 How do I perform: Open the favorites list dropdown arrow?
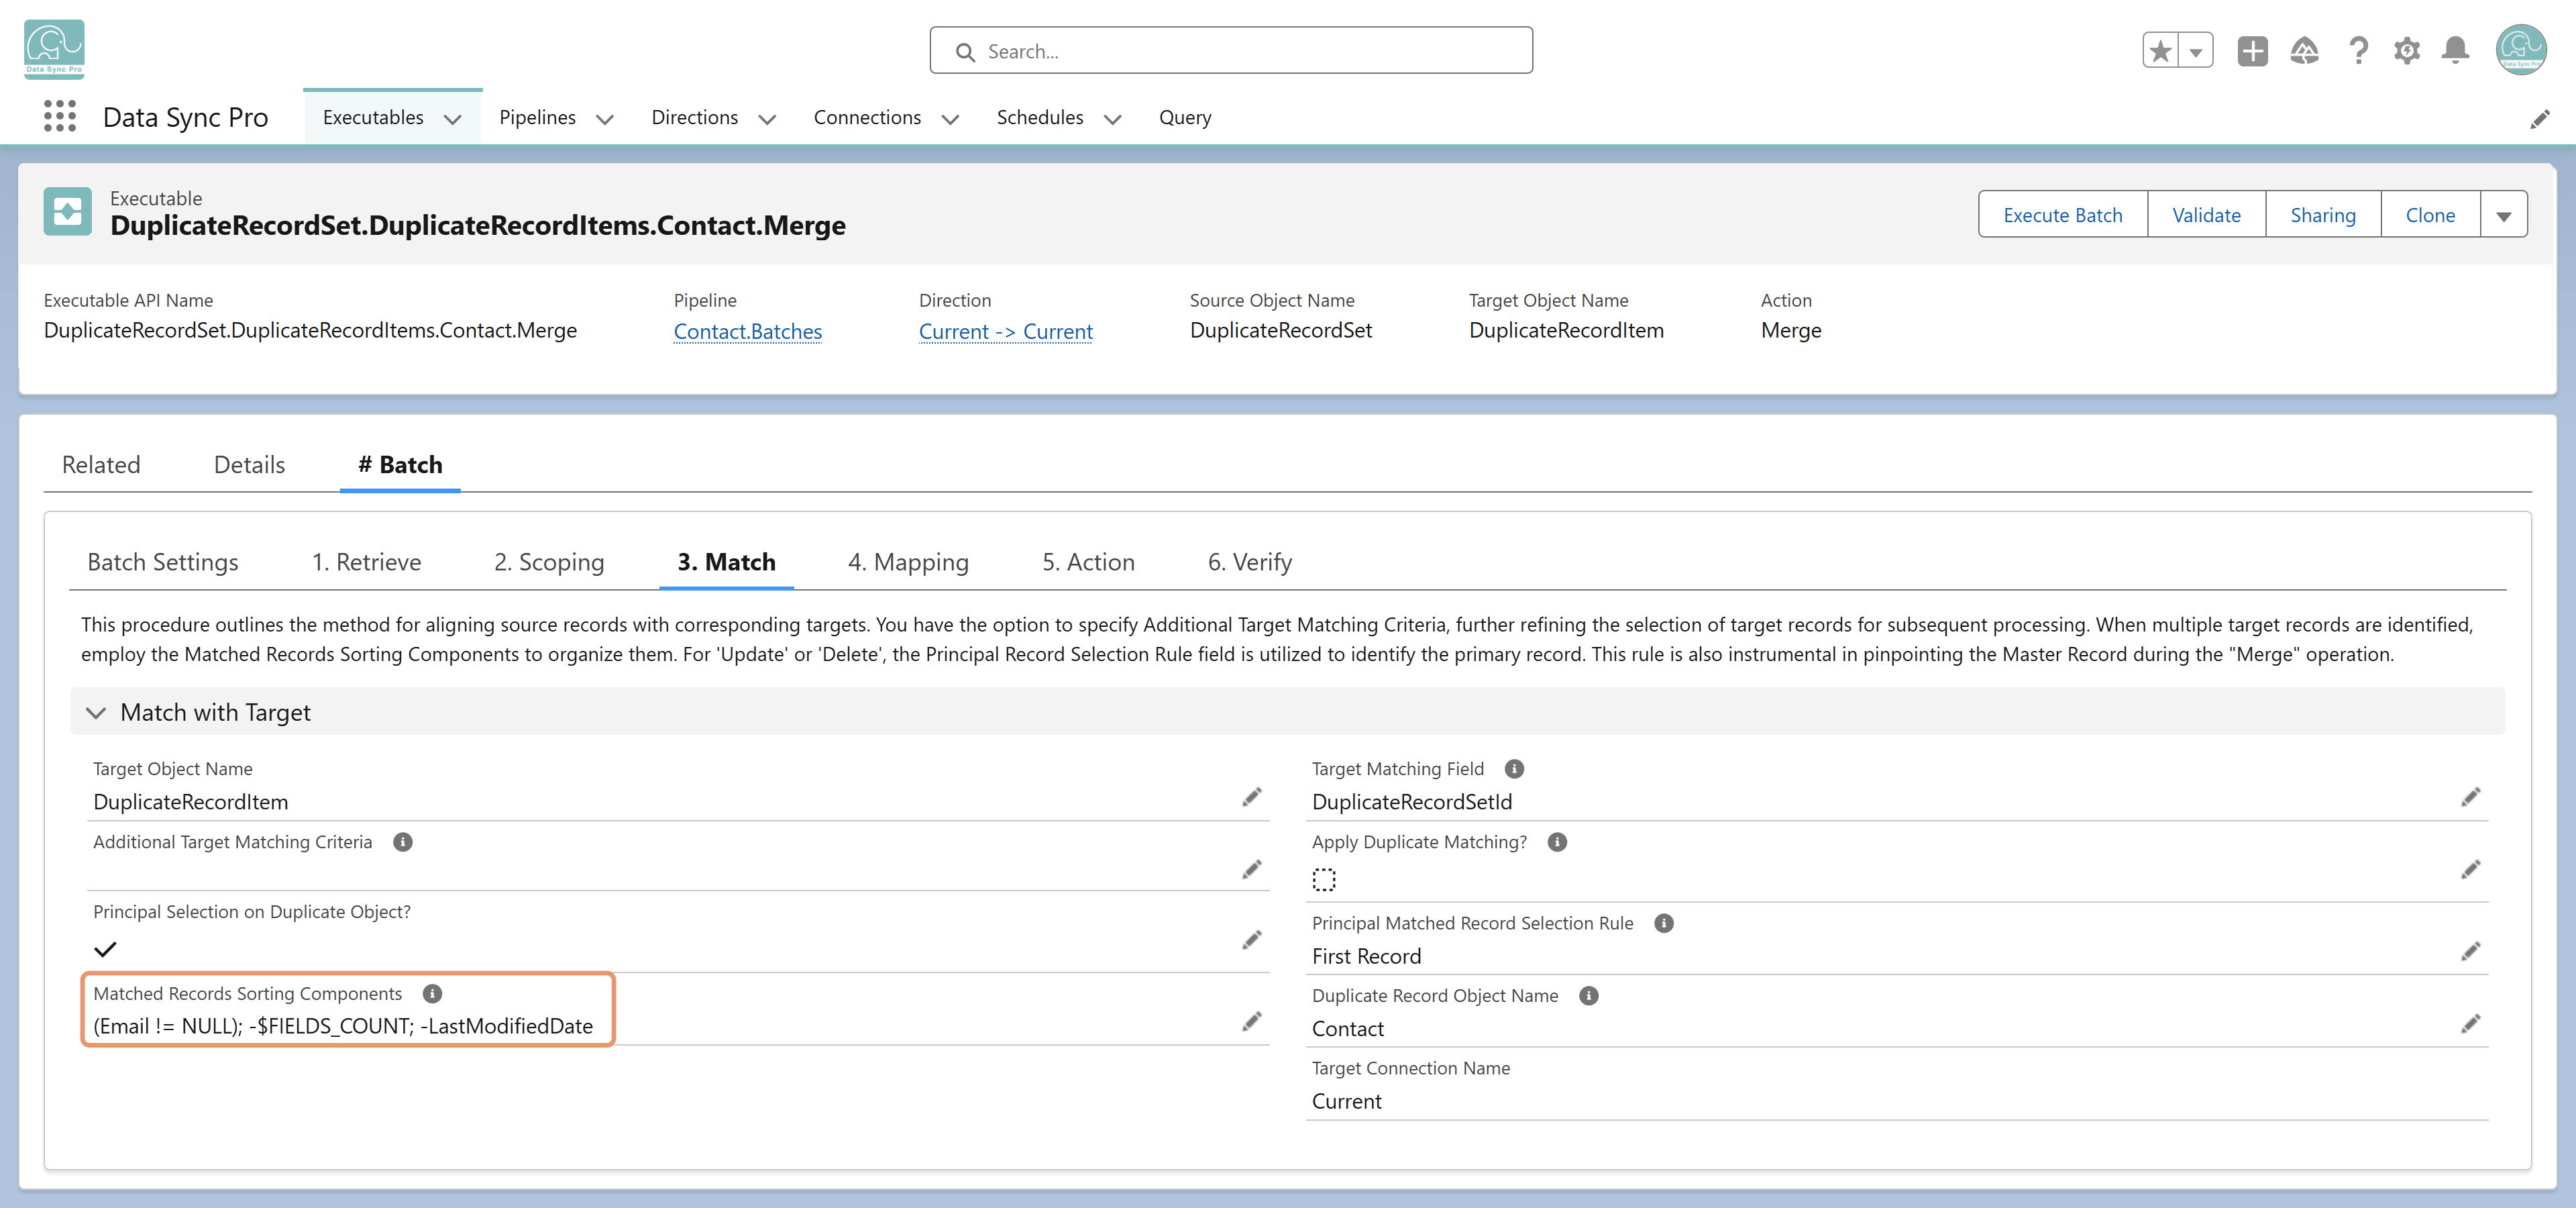[x=2196, y=50]
